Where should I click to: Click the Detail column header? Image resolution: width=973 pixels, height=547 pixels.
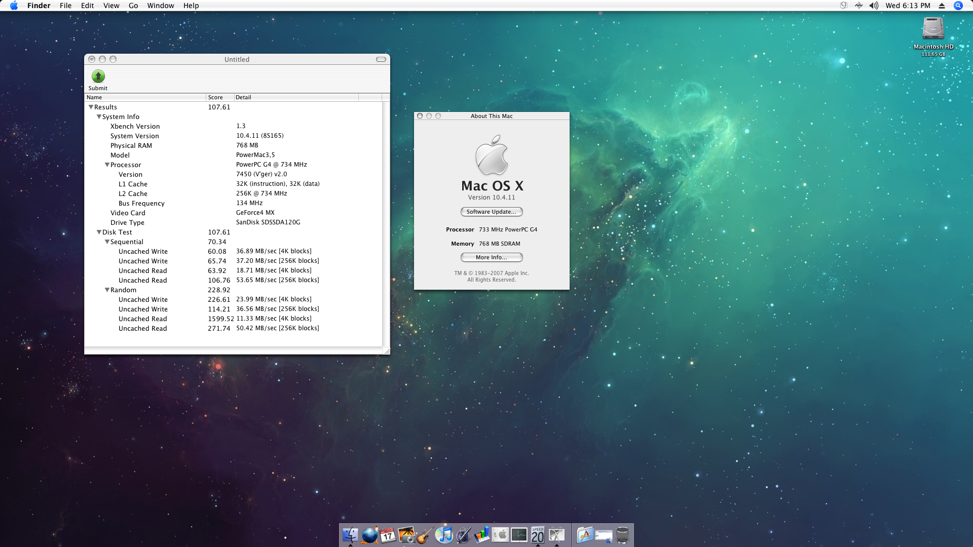tap(296, 97)
